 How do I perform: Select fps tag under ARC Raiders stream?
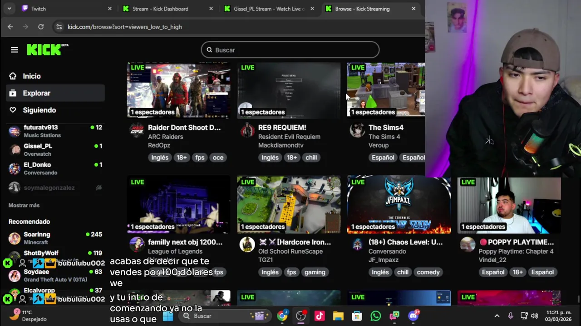[200, 158]
